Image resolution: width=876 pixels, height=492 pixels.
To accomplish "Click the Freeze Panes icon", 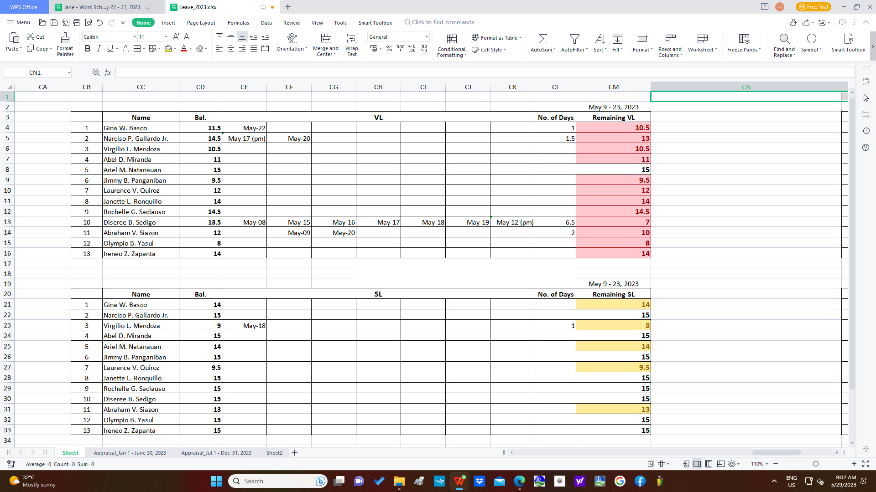I will coord(744,39).
